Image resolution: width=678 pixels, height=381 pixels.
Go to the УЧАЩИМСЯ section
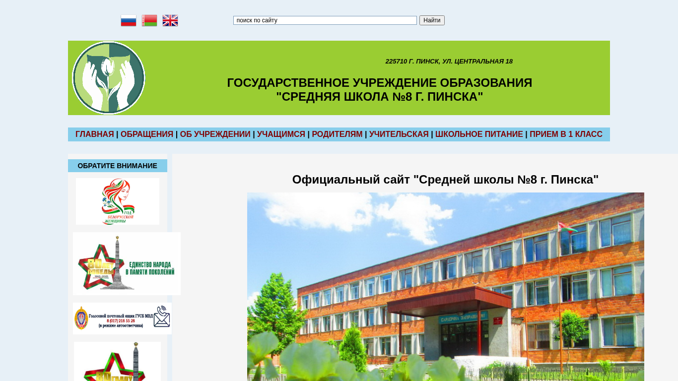tap(281, 134)
